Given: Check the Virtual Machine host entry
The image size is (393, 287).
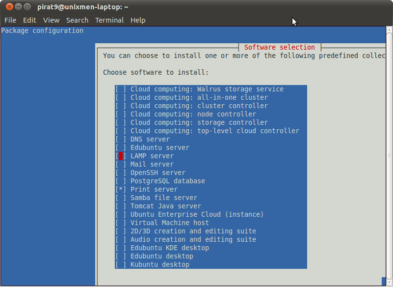Looking at the screenshot, I should point(121,223).
